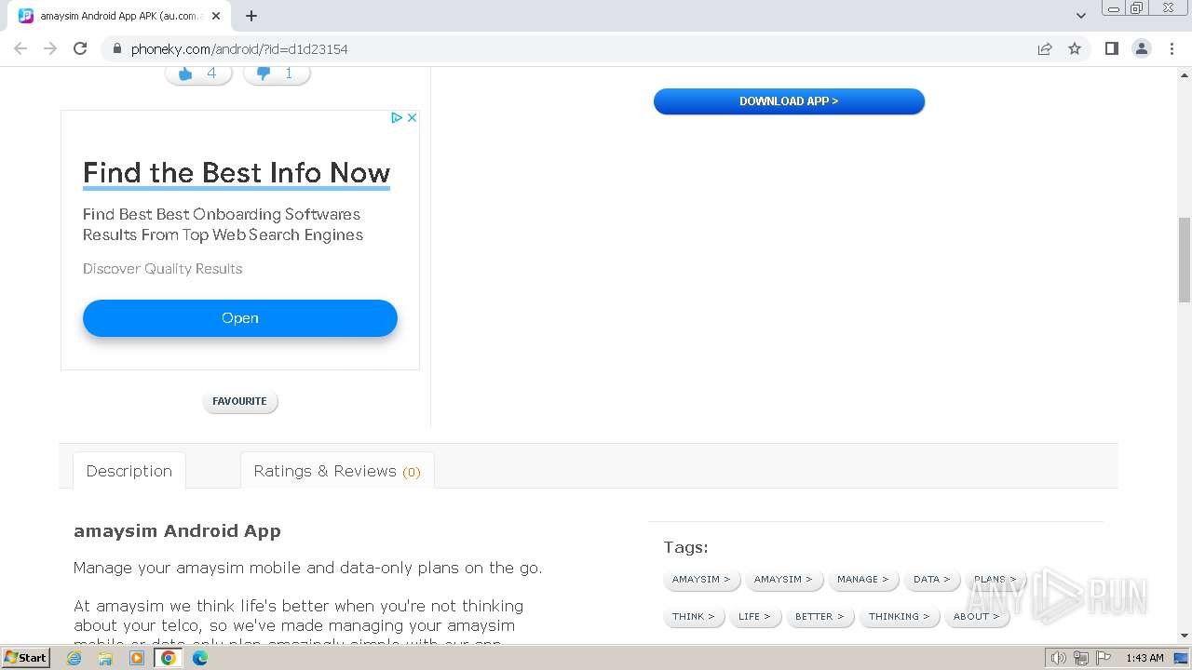Image resolution: width=1192 pixels, height=670 pixels.
Task: Click the thumbs-down dislike button
Action: point(277,74)
